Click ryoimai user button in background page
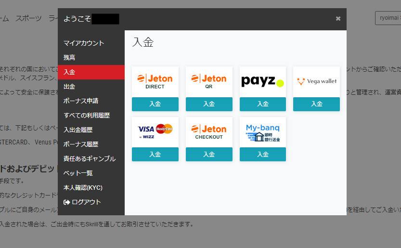This screenshot has width=401, height=248. coord(388,18)
